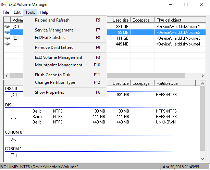Viewport: 210px width, 170px height.
Task: Click the lower Codepage column header
Action: coord(143,83)
